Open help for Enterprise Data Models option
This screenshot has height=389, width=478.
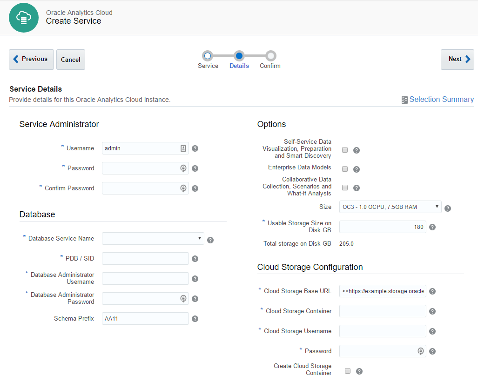point(357,169)
